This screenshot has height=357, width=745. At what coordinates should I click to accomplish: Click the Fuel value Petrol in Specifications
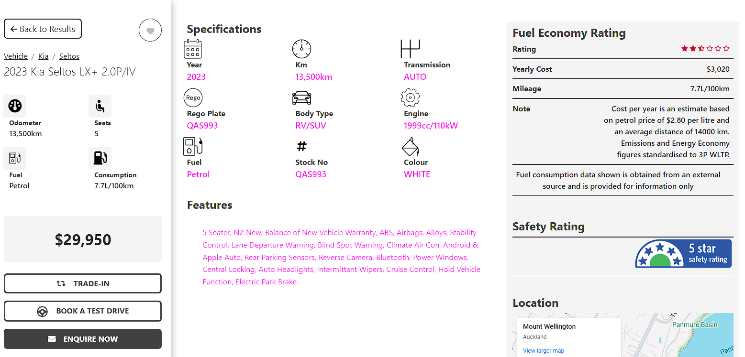[198, 174]
